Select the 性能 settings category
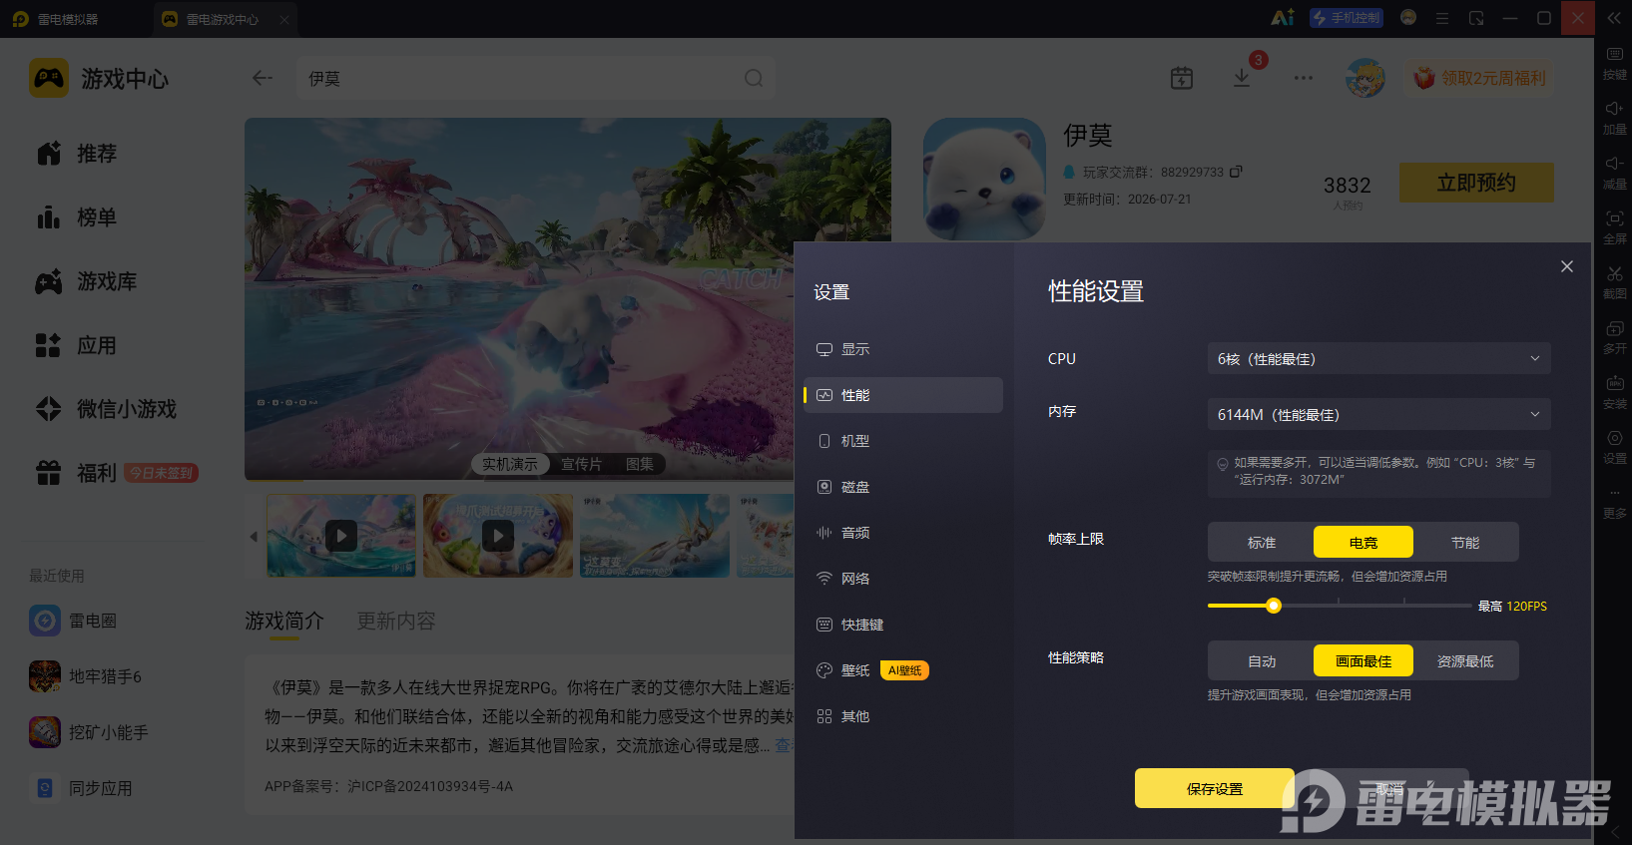Viewport: 1632px width, 845px height. point(903,395)
